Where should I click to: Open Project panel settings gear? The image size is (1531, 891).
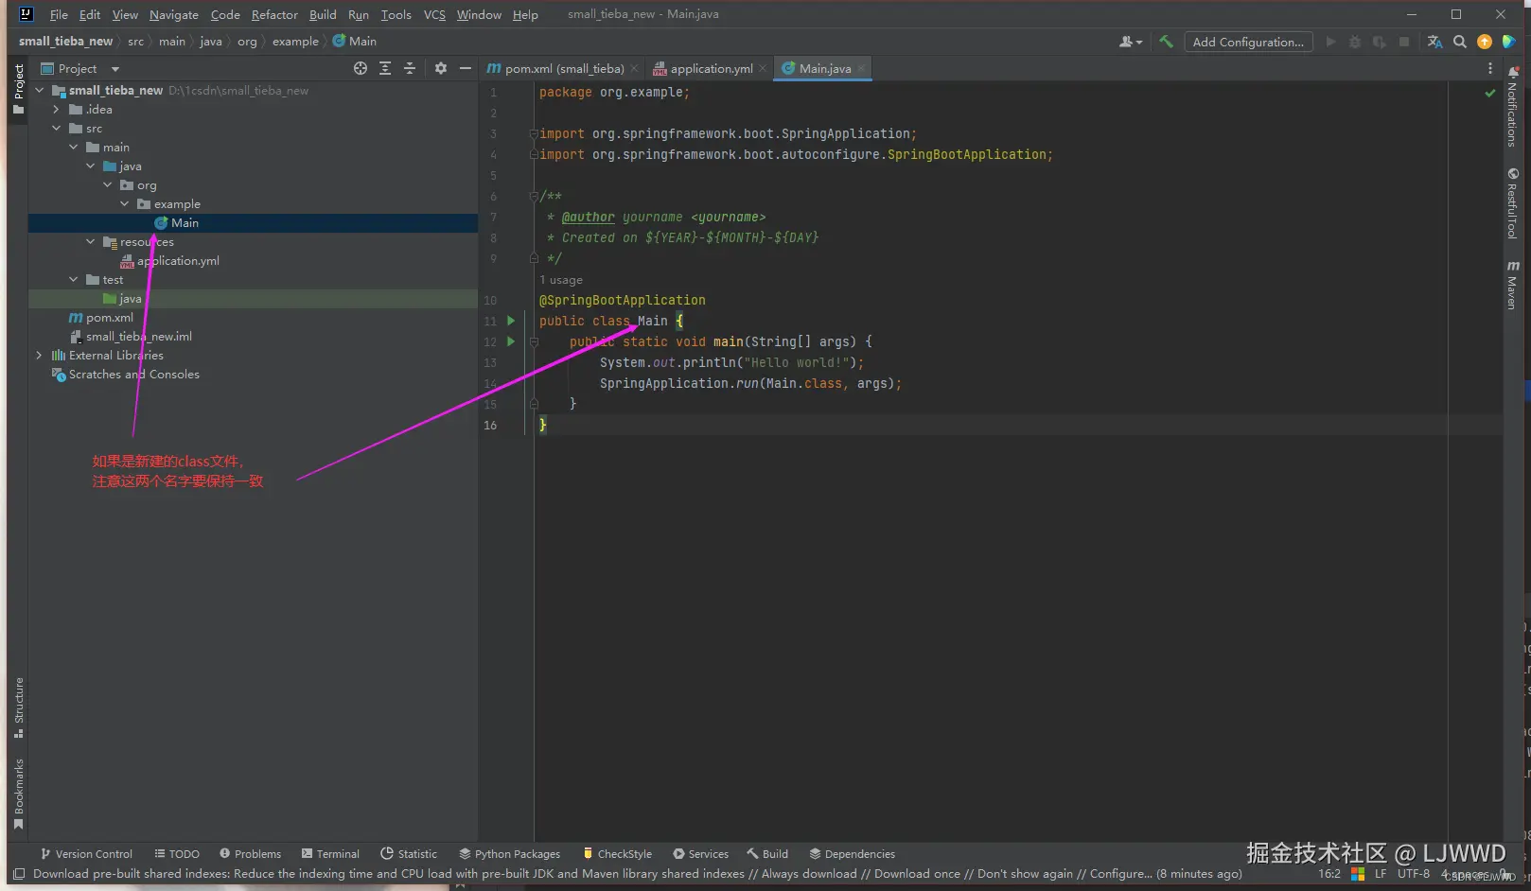[441, 68]
